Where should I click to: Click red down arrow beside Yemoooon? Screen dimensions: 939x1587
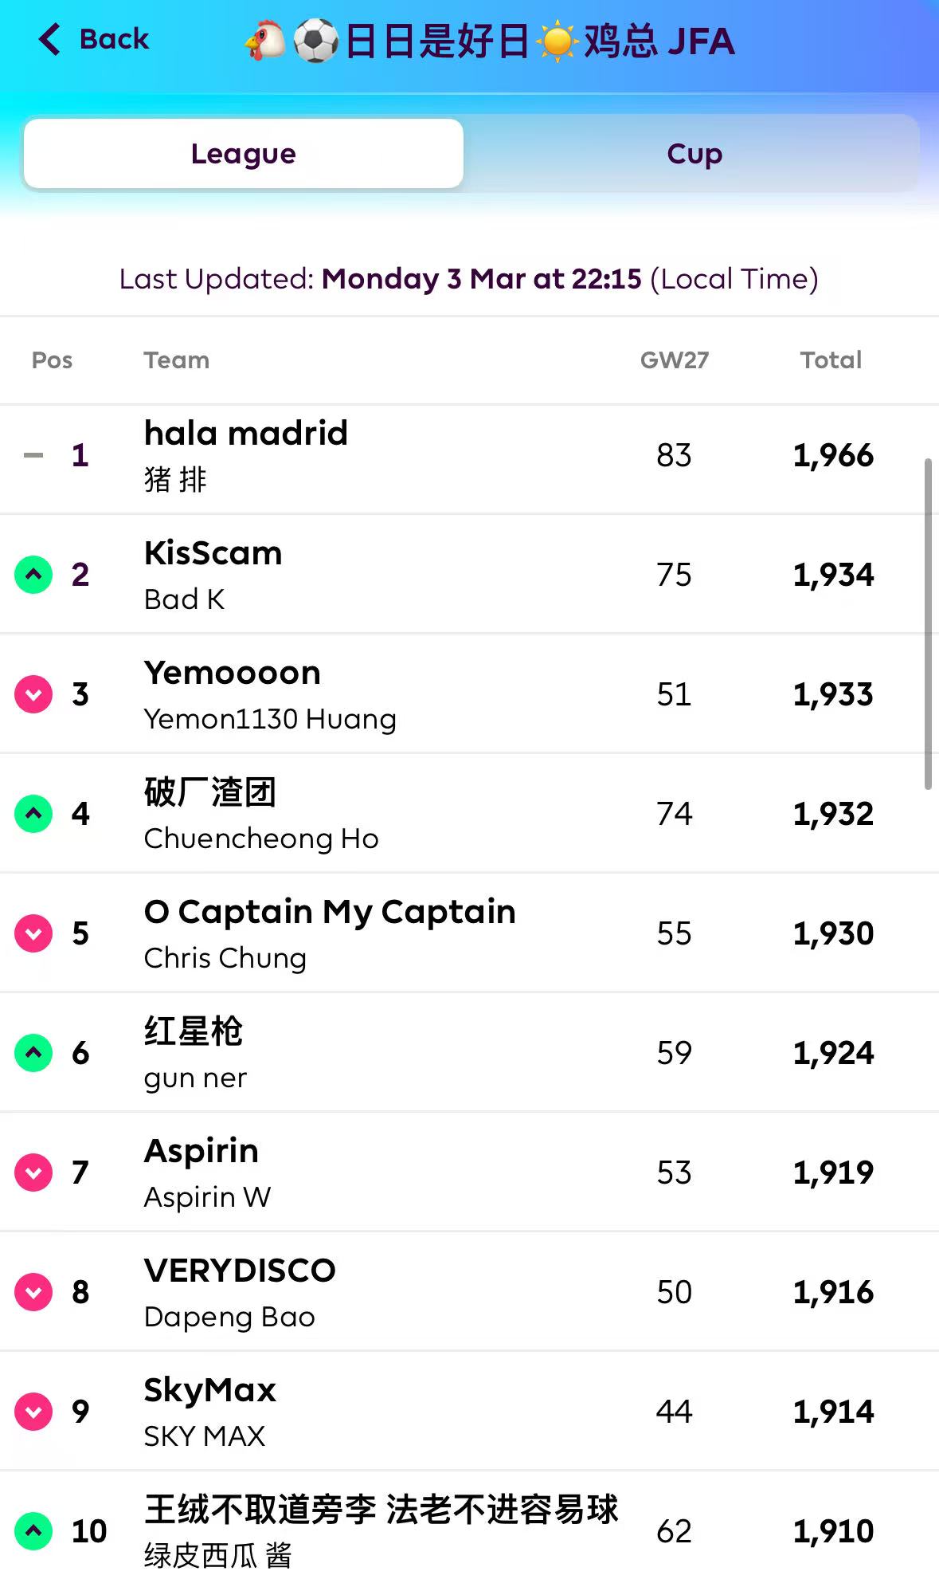click(33, 694)
